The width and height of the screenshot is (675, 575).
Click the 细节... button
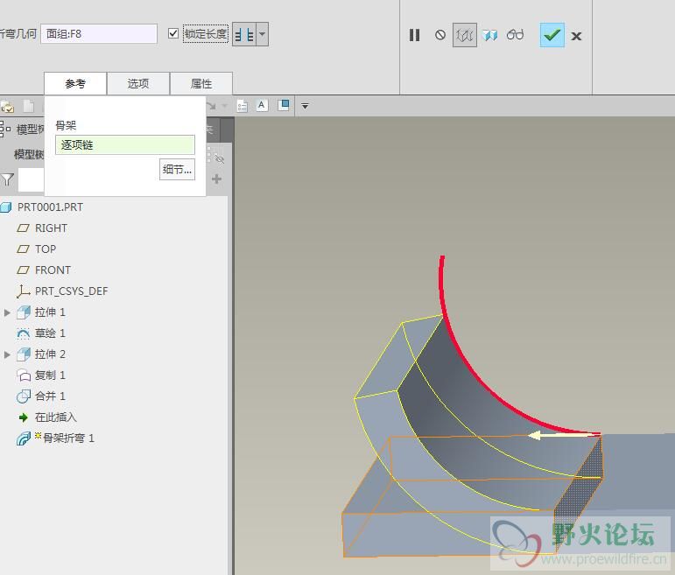tap(177, 170)
